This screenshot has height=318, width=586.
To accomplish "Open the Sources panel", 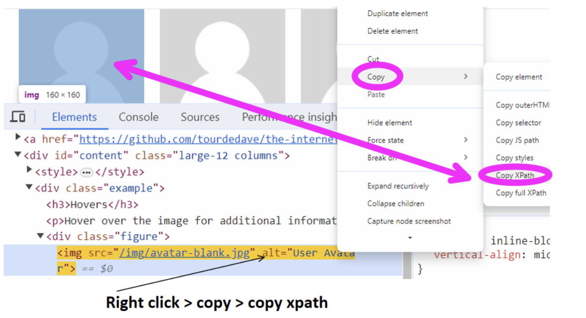I will (x=200, y=117).
